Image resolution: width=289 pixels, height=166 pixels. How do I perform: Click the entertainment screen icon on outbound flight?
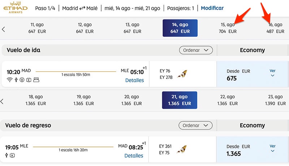click(29, 80)
